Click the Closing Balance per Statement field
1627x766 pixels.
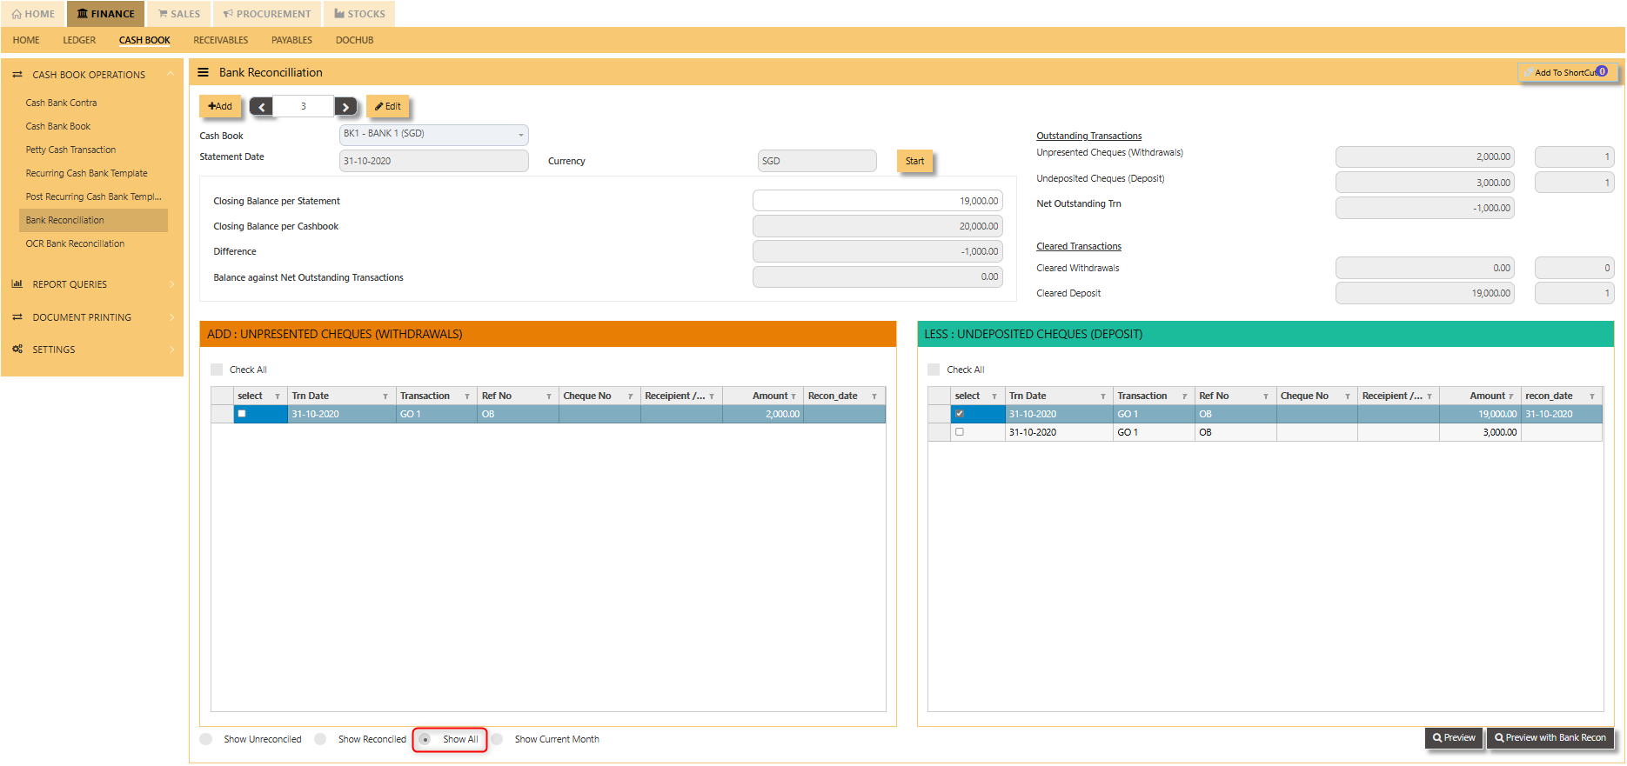coord(877,201)
